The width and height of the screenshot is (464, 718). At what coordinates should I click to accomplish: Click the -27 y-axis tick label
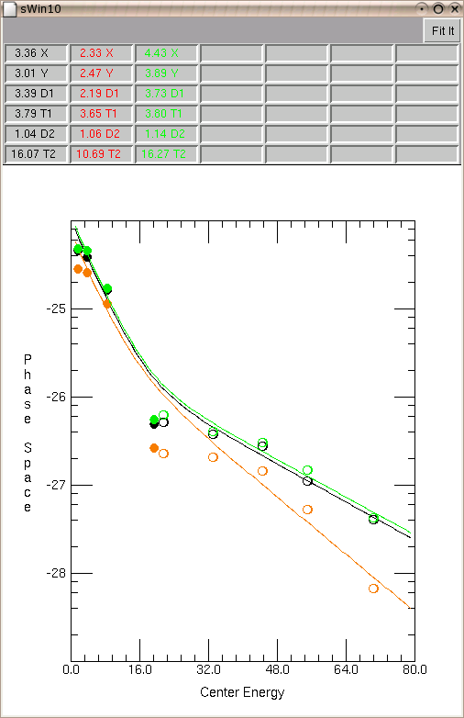56,485
